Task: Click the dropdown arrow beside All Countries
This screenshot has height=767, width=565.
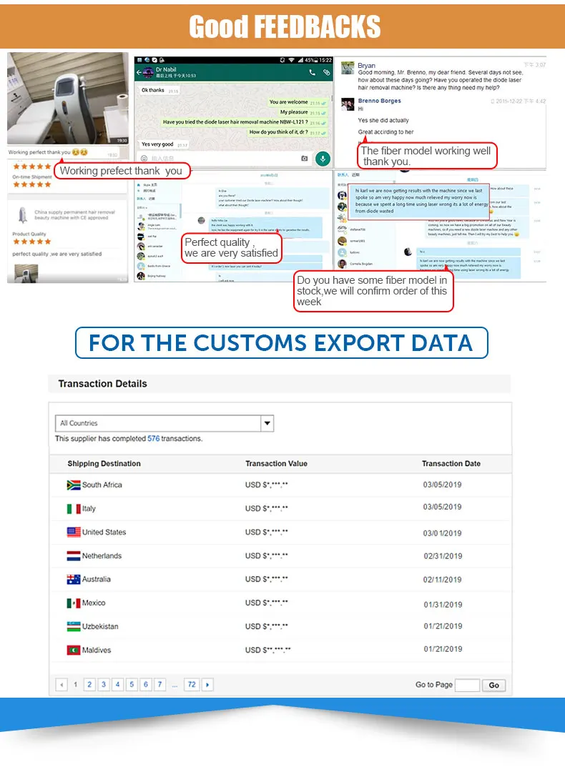Action: click(267, 423)
